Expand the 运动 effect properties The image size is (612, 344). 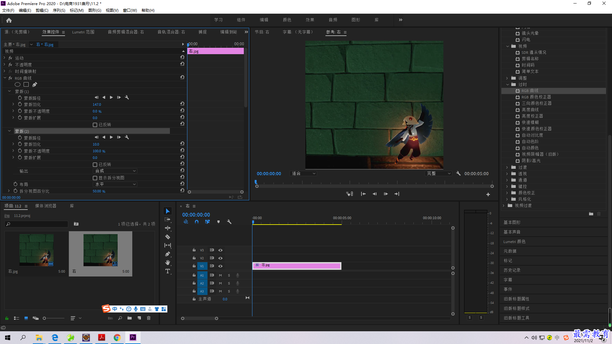(x=4, y=58)
